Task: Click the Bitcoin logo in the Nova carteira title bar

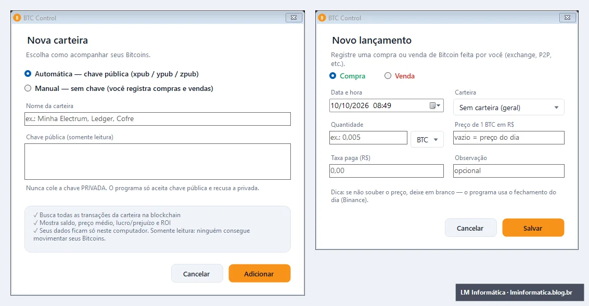Action: tap(17, 18)
